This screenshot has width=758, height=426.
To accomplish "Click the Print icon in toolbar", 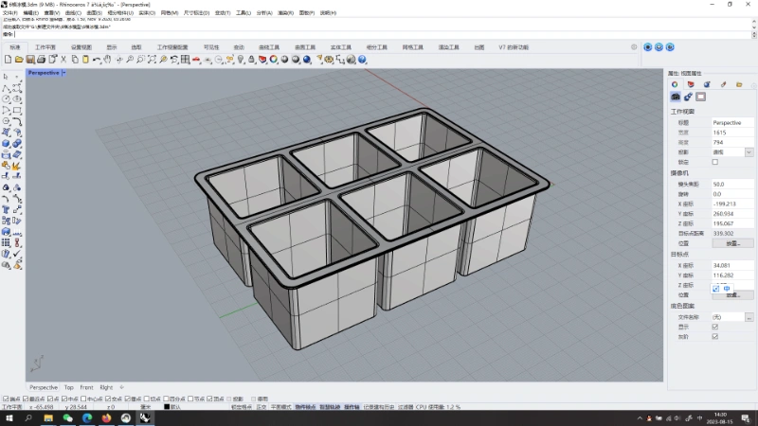I will tap(40, 59).
